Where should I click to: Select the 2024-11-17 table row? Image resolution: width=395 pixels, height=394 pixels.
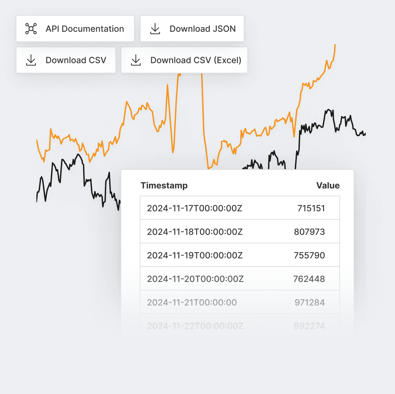pyautogui.click(x=240, y=208)
